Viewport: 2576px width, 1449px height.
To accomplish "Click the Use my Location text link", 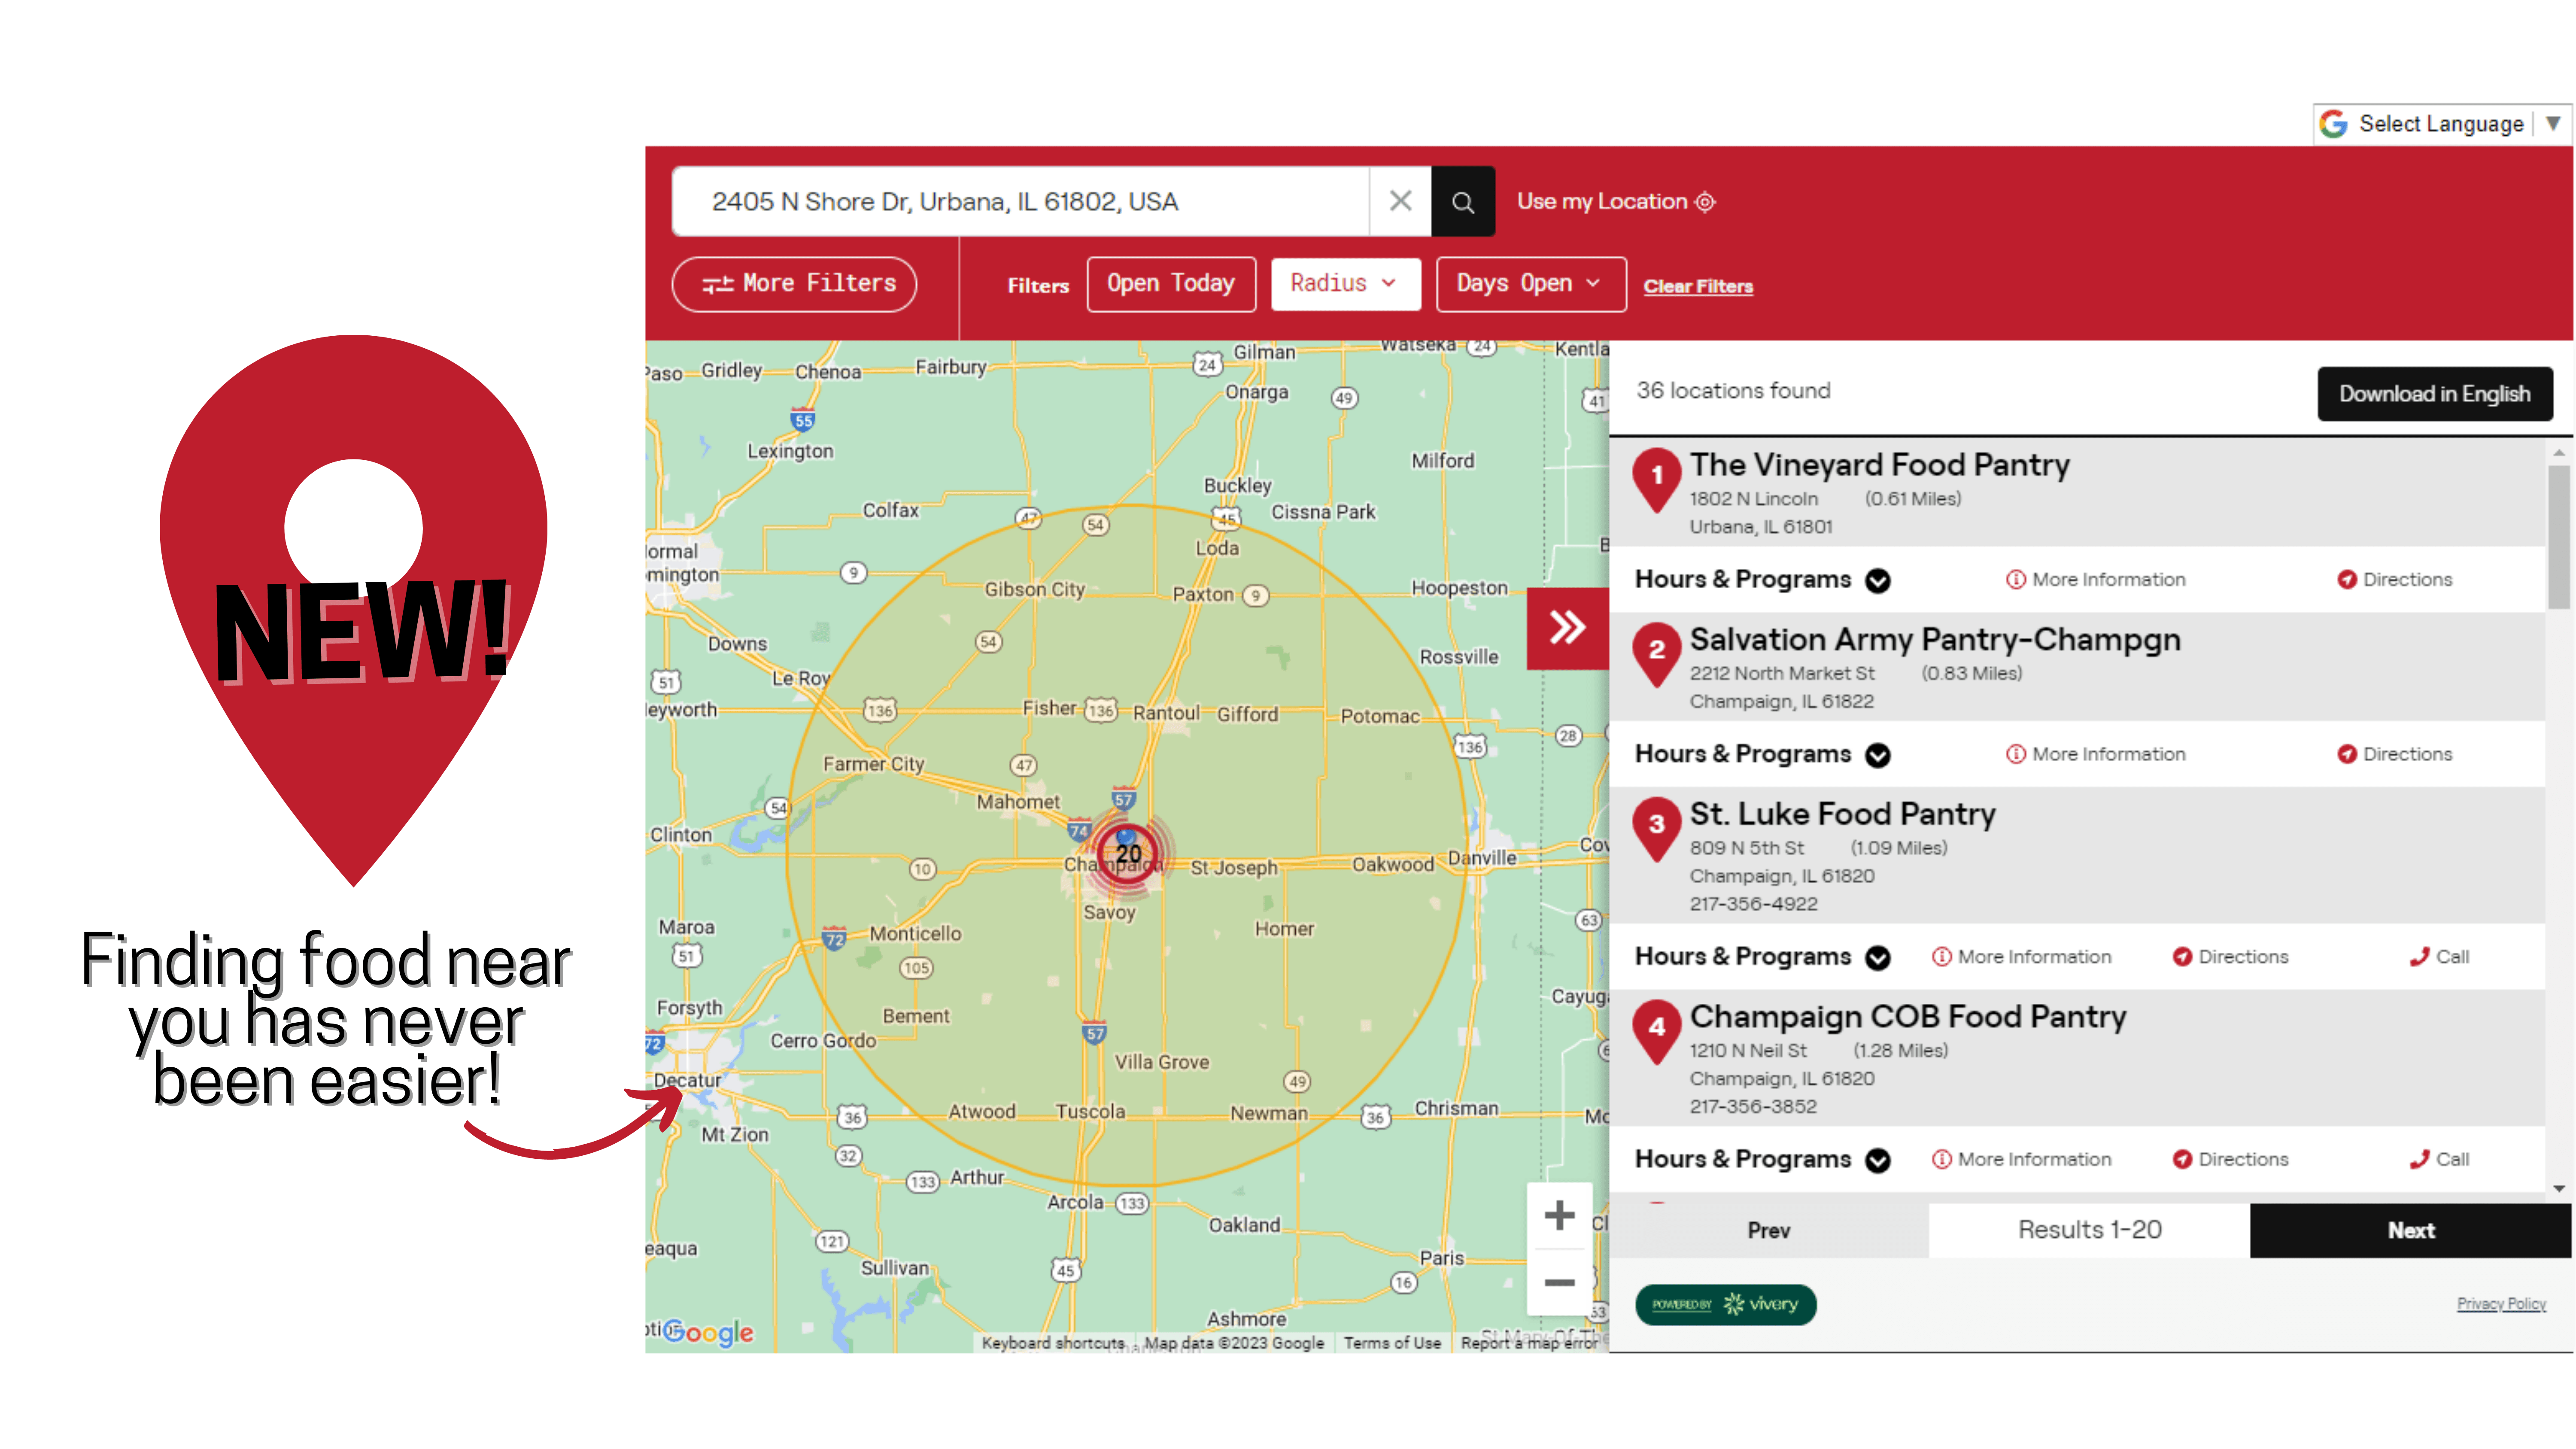I will pyautogui.click(x=1602, y=202).
